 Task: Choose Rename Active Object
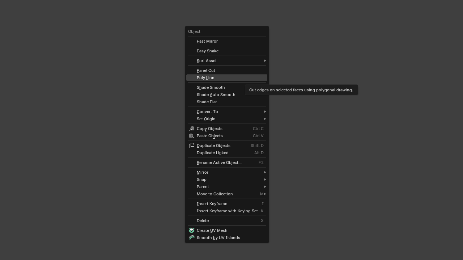(x=219, y=162)
